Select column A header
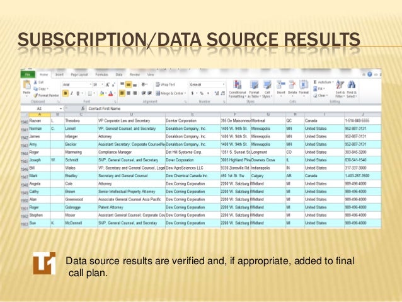Viewport: 402px width, 302px height. point(40,115)
